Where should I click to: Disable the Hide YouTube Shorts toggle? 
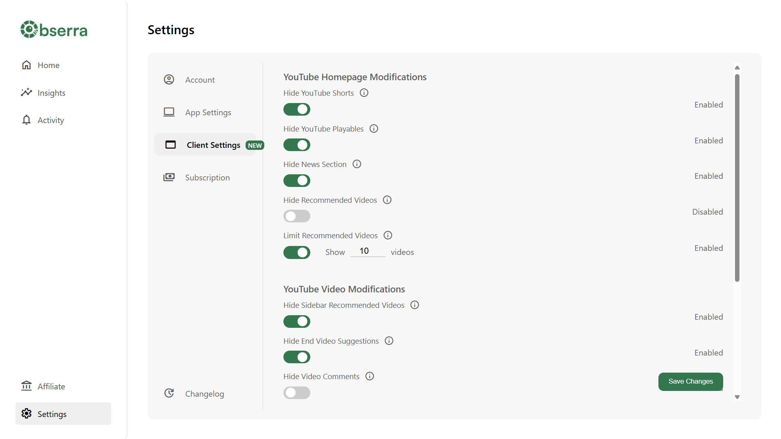click(296, 109)
